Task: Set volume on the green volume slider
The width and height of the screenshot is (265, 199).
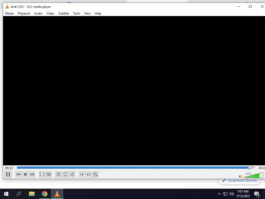Action: pyautogui.click(x=254, y=175)
